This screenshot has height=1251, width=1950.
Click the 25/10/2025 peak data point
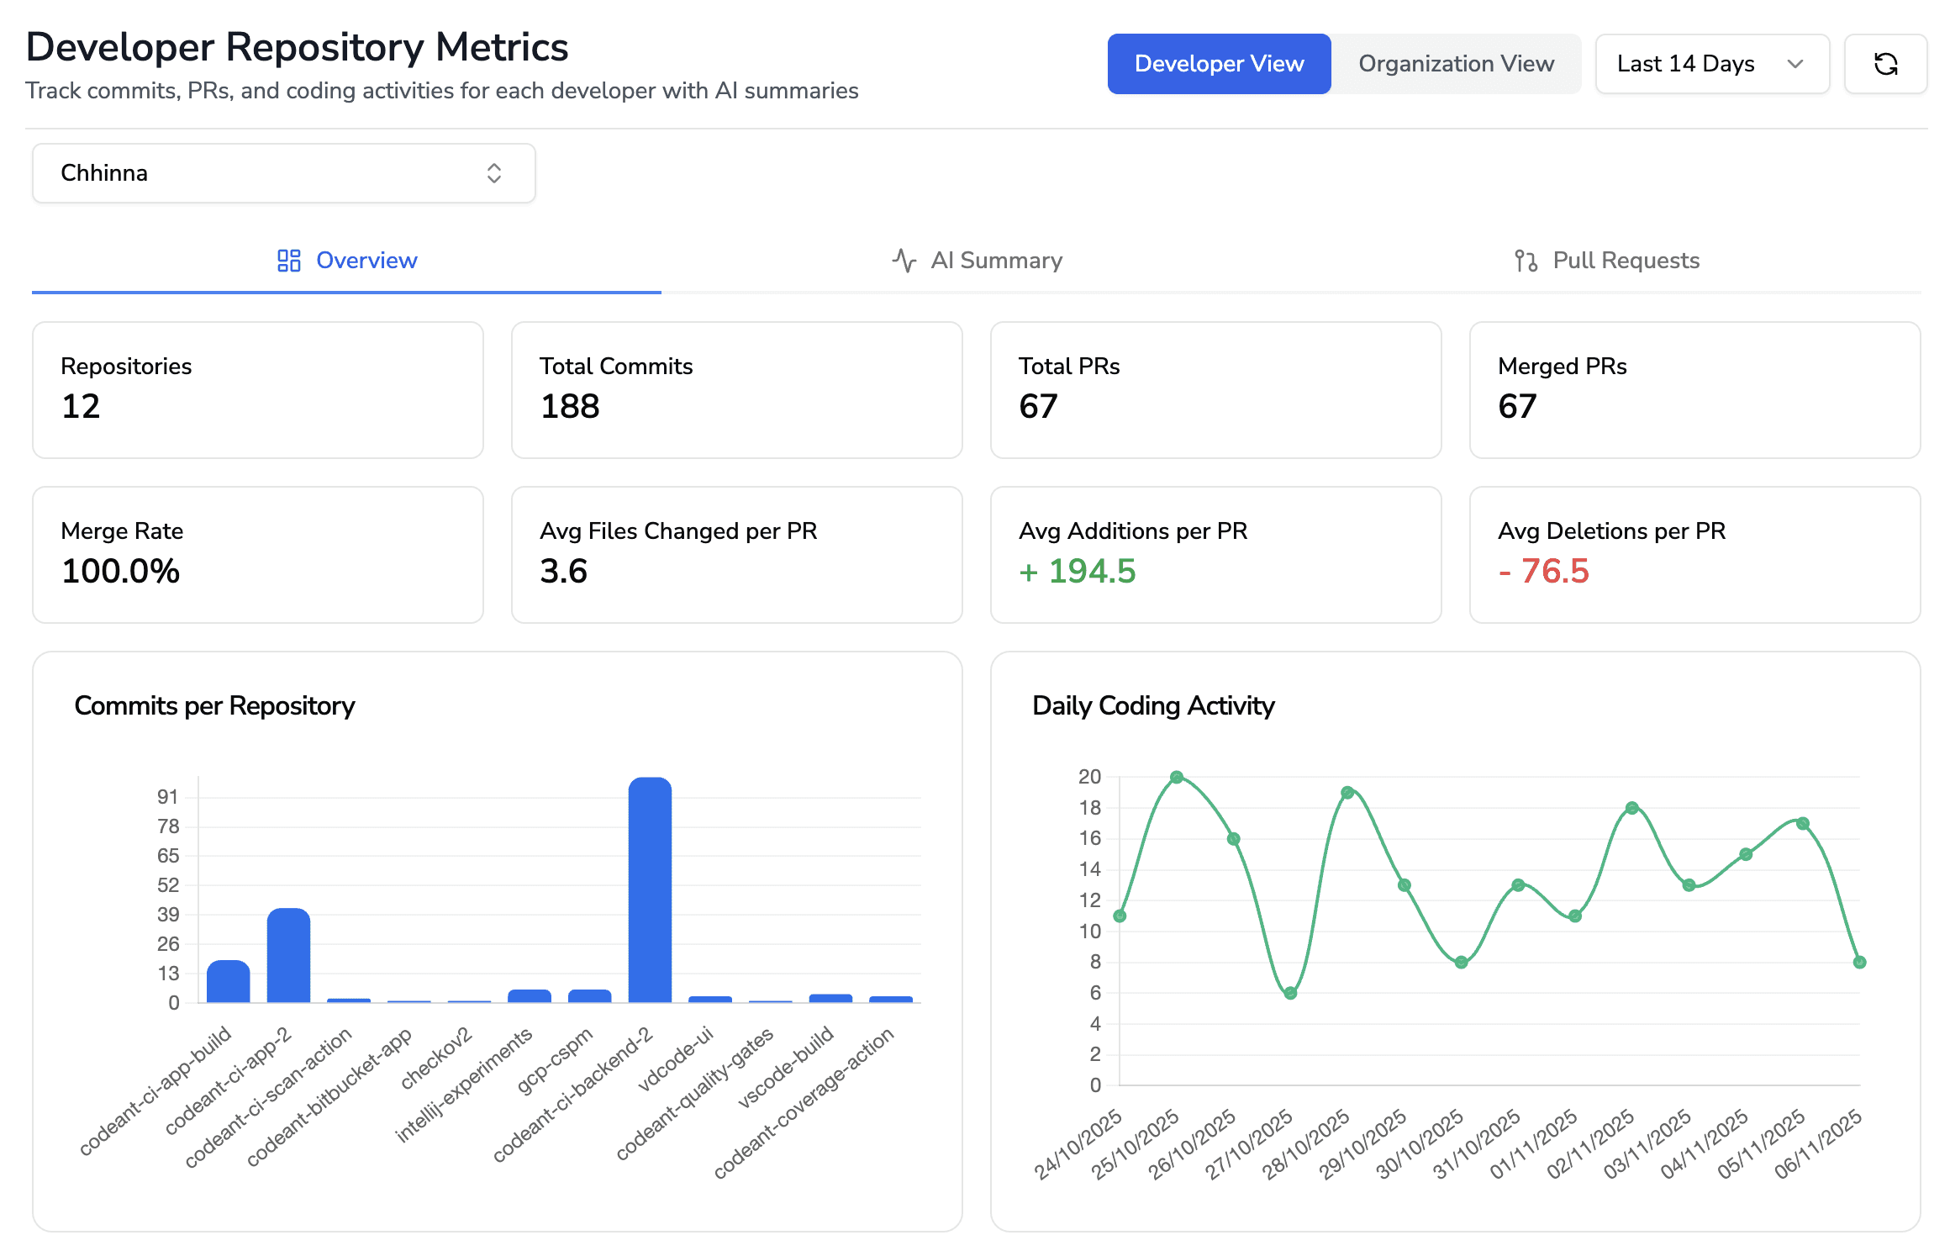1177,778
